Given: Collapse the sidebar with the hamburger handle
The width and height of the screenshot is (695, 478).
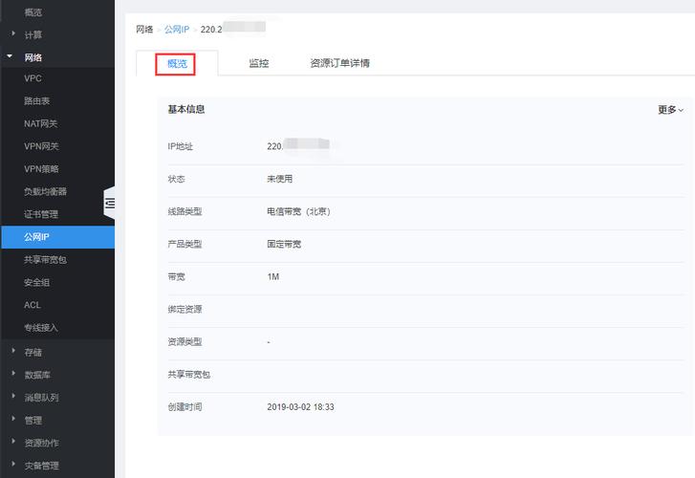Looking at the screenshot, I should 110,203.
